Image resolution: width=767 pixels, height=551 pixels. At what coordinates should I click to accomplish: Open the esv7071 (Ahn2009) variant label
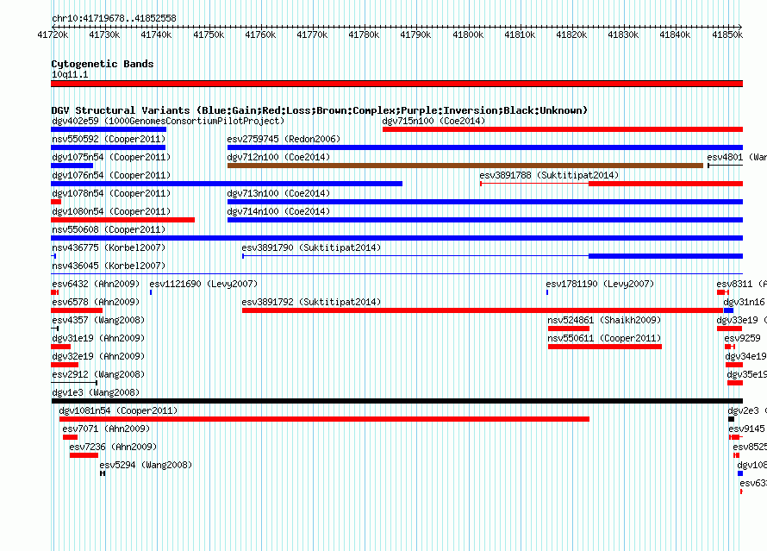pyautogui.click(x=106, y=429)
